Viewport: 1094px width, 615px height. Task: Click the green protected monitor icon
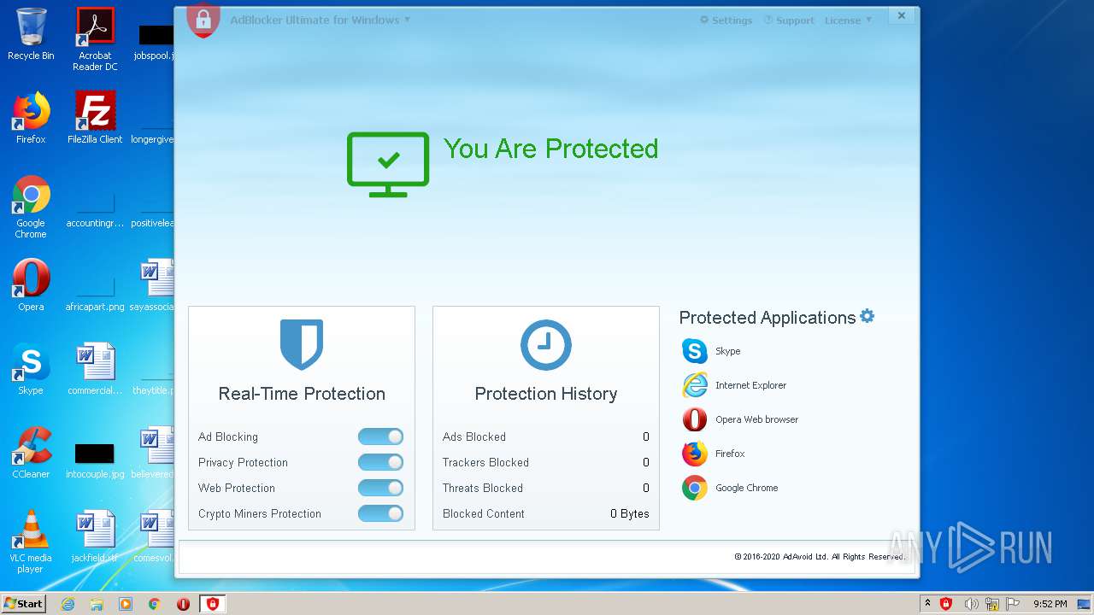click(388, 164)
